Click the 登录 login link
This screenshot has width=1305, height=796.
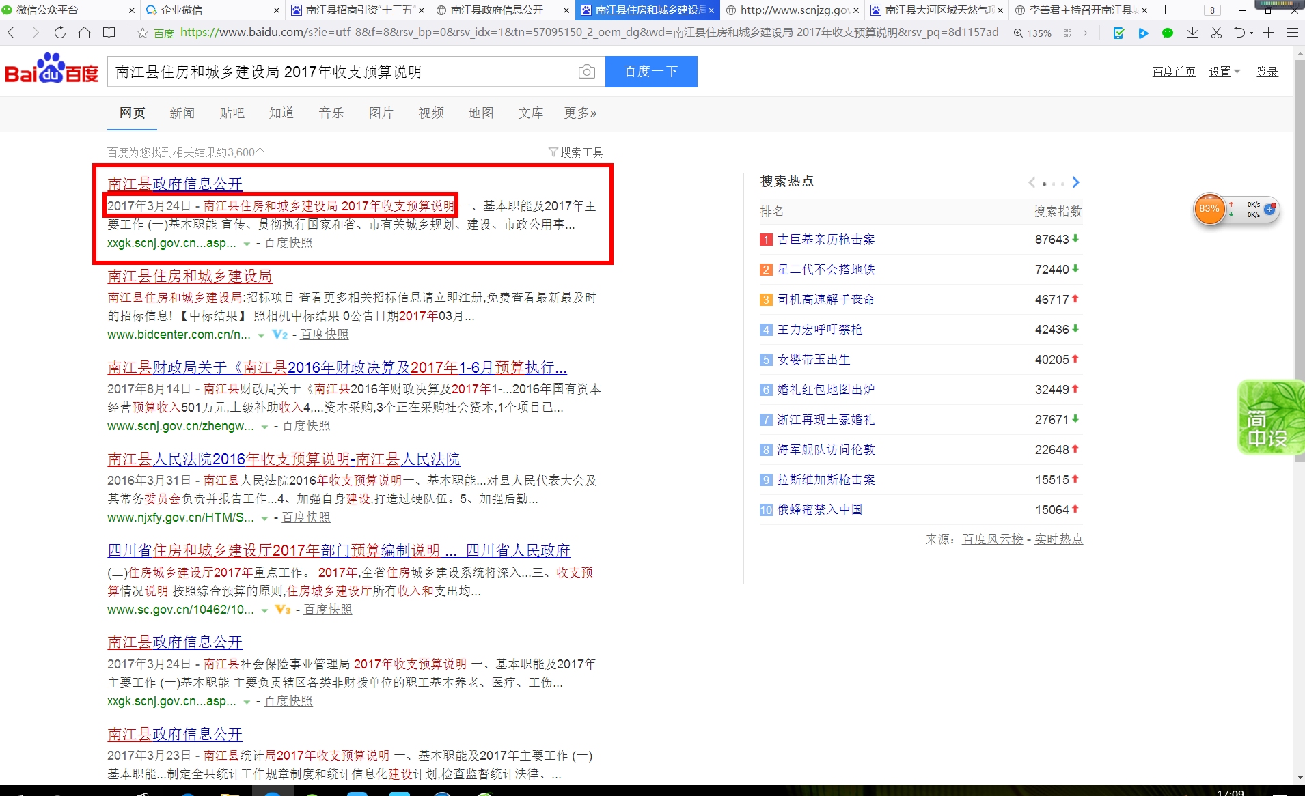tap(1267, 72)
